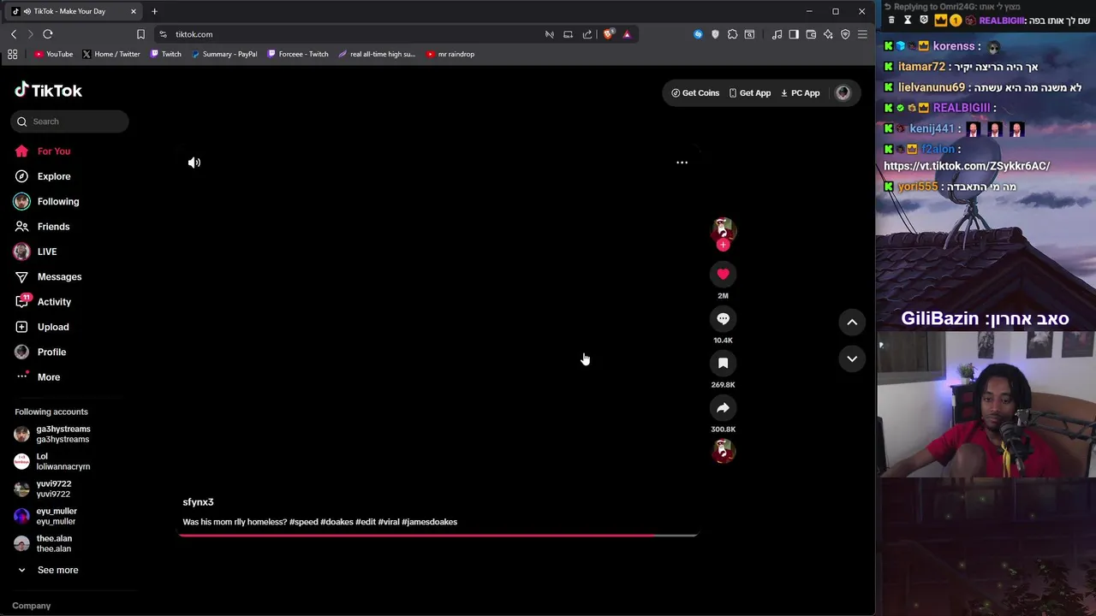The height and width of the screenshot is (616, 1096).
Task: Reload the browser page
Action: click(x=48, y=34)
